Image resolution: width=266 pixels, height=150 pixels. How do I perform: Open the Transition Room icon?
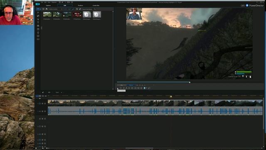click(x=38, y=26)
